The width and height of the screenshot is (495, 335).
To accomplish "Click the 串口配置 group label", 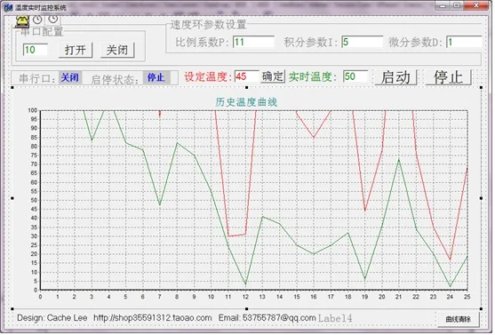I will coord(42,32).
